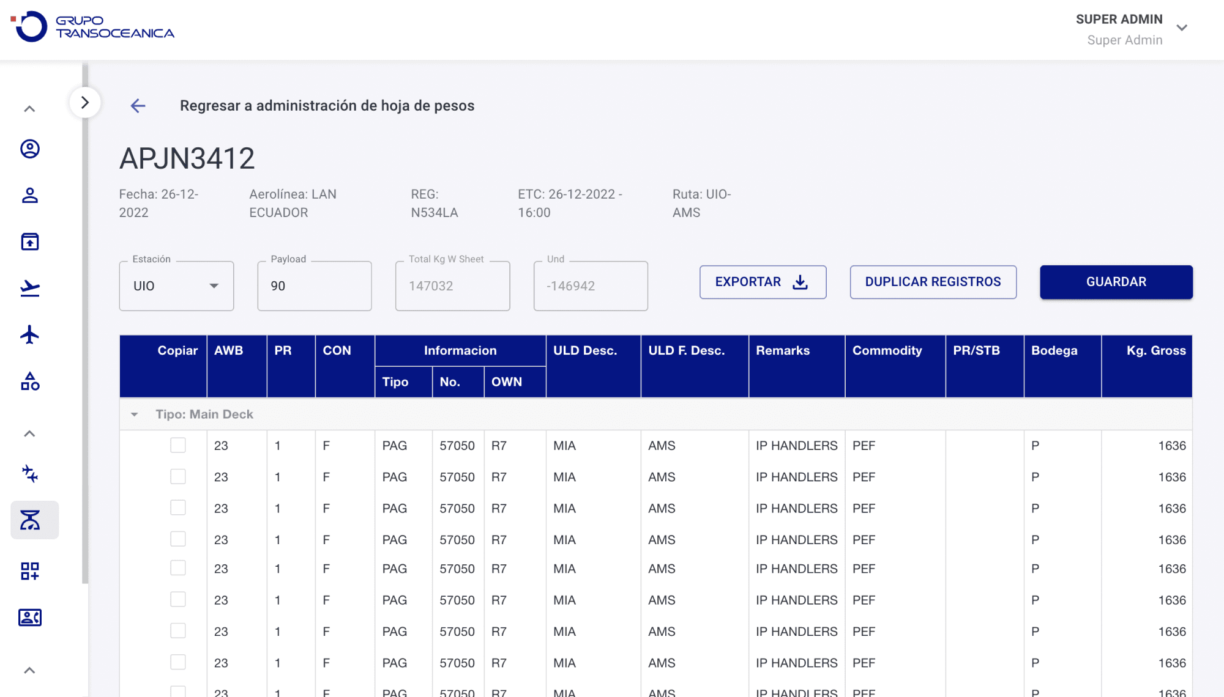Click the ULD Desc. column header
This screenshot has width=1224, height=697.
594,366
